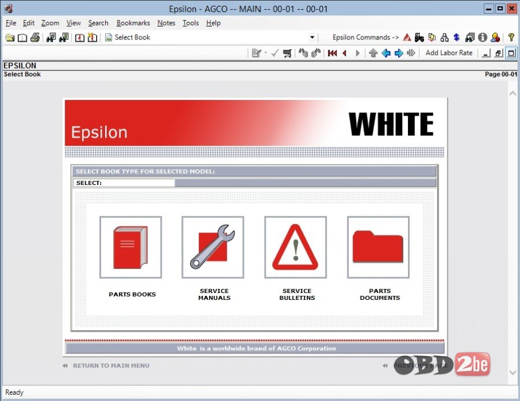Restore the inner document pane
This screenshot has height=401, width=520.
(x=499, y=53)
